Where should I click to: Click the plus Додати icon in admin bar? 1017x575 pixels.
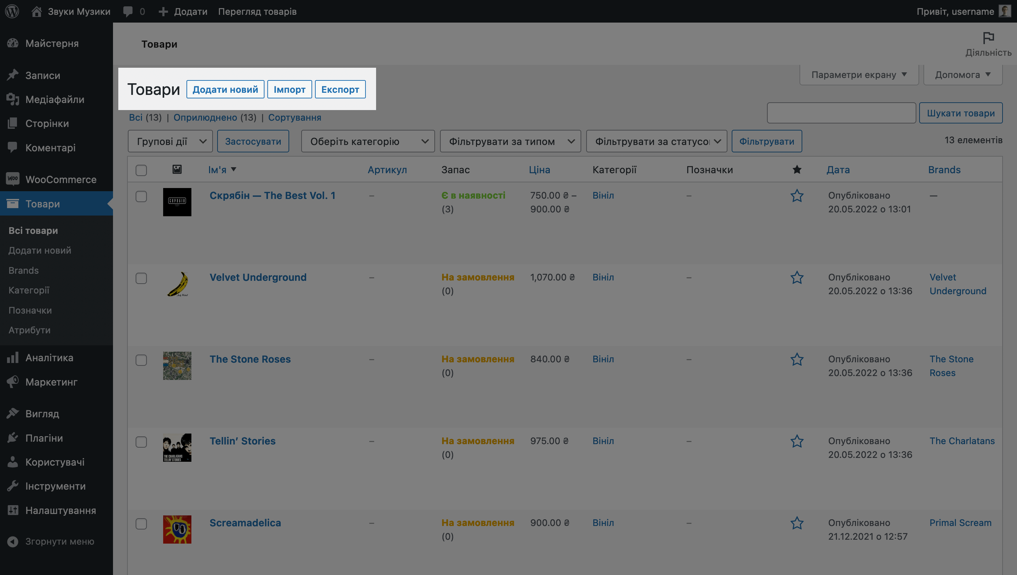(x=163, y=11)
